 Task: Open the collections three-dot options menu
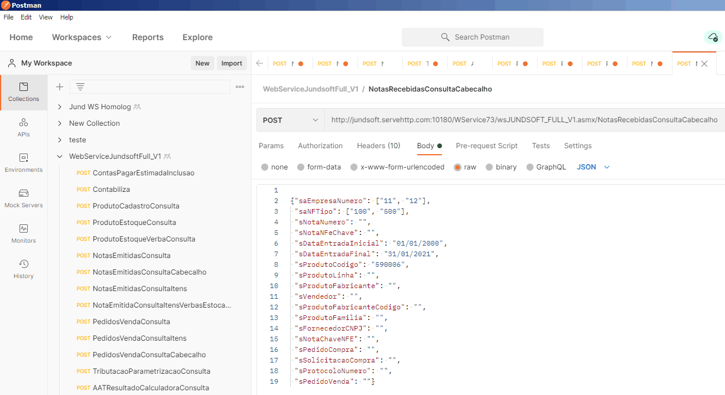[x=240, y=87]
